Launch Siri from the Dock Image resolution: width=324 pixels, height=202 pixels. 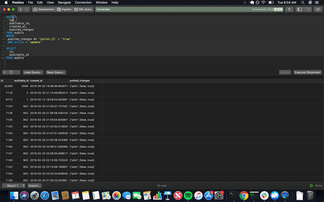pos(24,196)
